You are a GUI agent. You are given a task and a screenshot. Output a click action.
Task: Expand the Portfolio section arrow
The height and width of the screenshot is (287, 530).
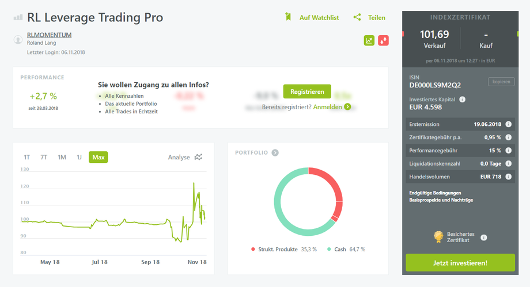click(275, 152)
